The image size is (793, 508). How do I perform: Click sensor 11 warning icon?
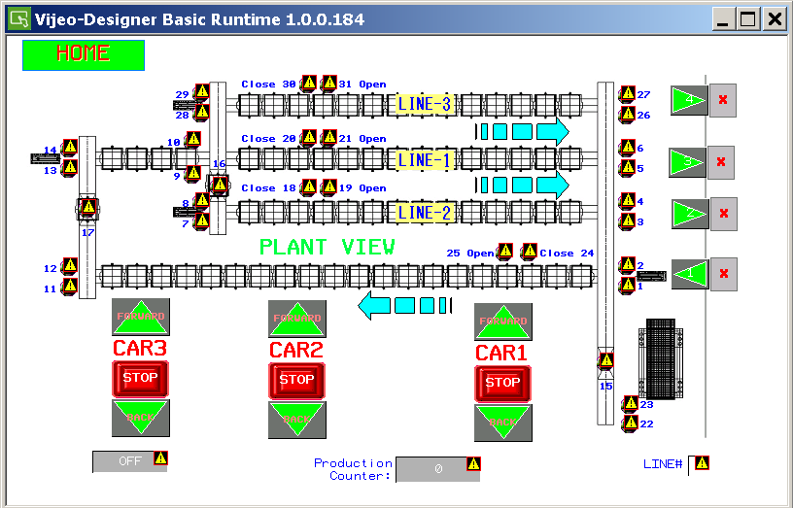(x=70, y=287)
